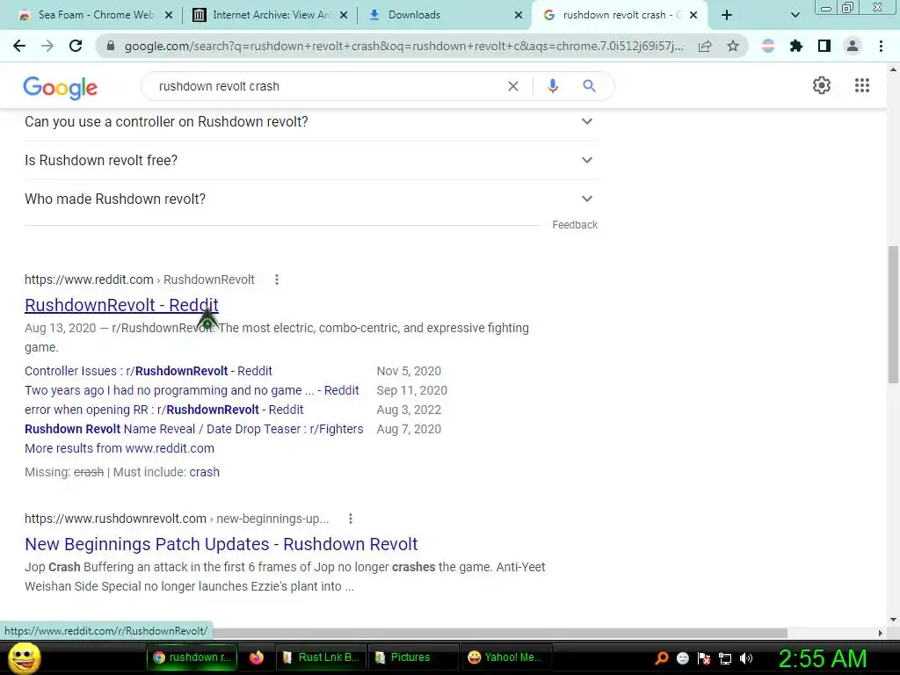Expand 'Is Rushdown revolt free?' question
Viewport: 900px width, 675px height.
point(311,160)
